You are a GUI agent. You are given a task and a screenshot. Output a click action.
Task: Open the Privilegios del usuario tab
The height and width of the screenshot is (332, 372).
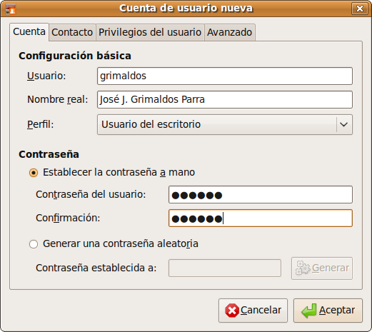coord(150,32)
